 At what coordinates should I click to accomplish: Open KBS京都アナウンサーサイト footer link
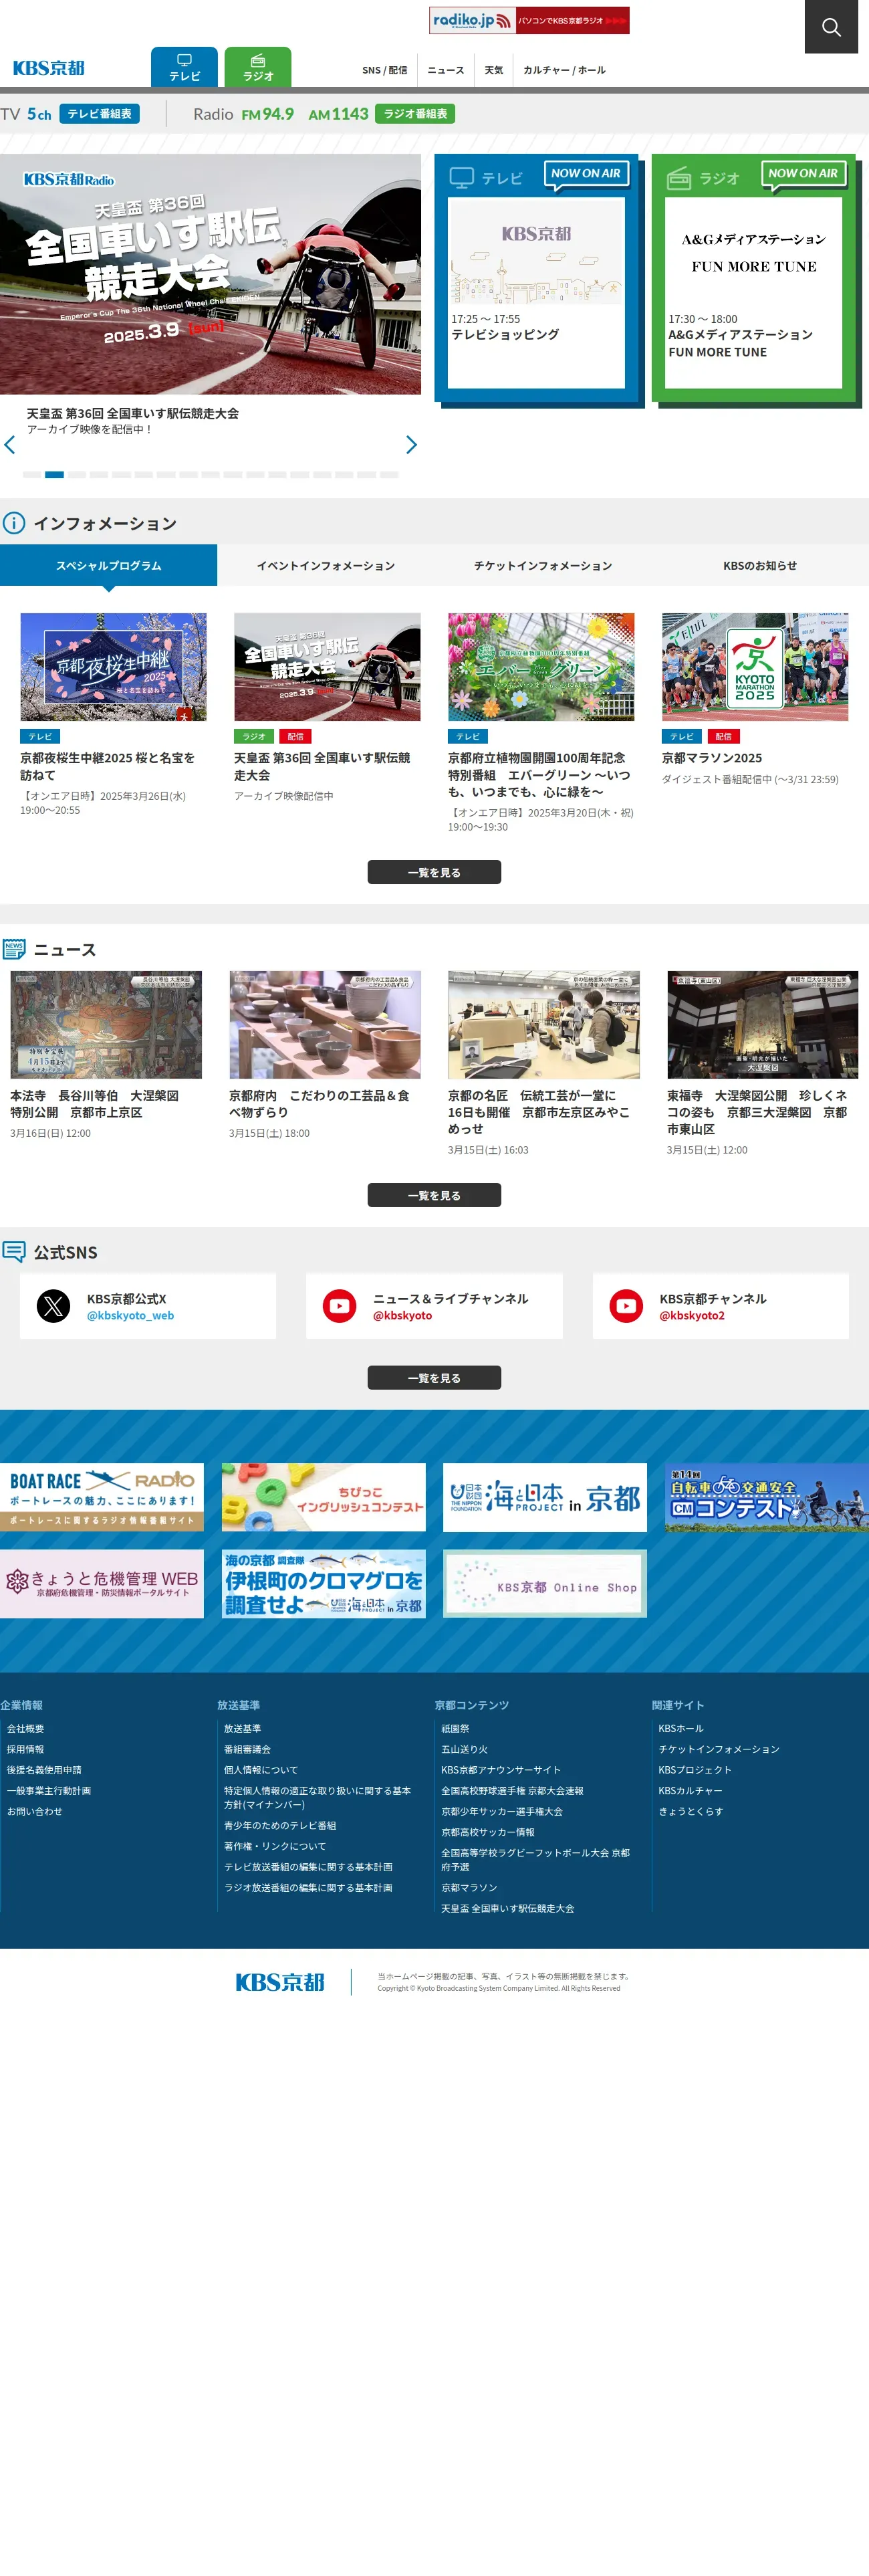(x=501, y=1770)
